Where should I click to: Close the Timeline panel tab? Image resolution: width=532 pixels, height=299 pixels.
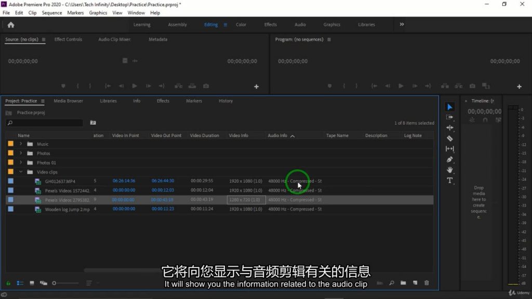[466, 101]
